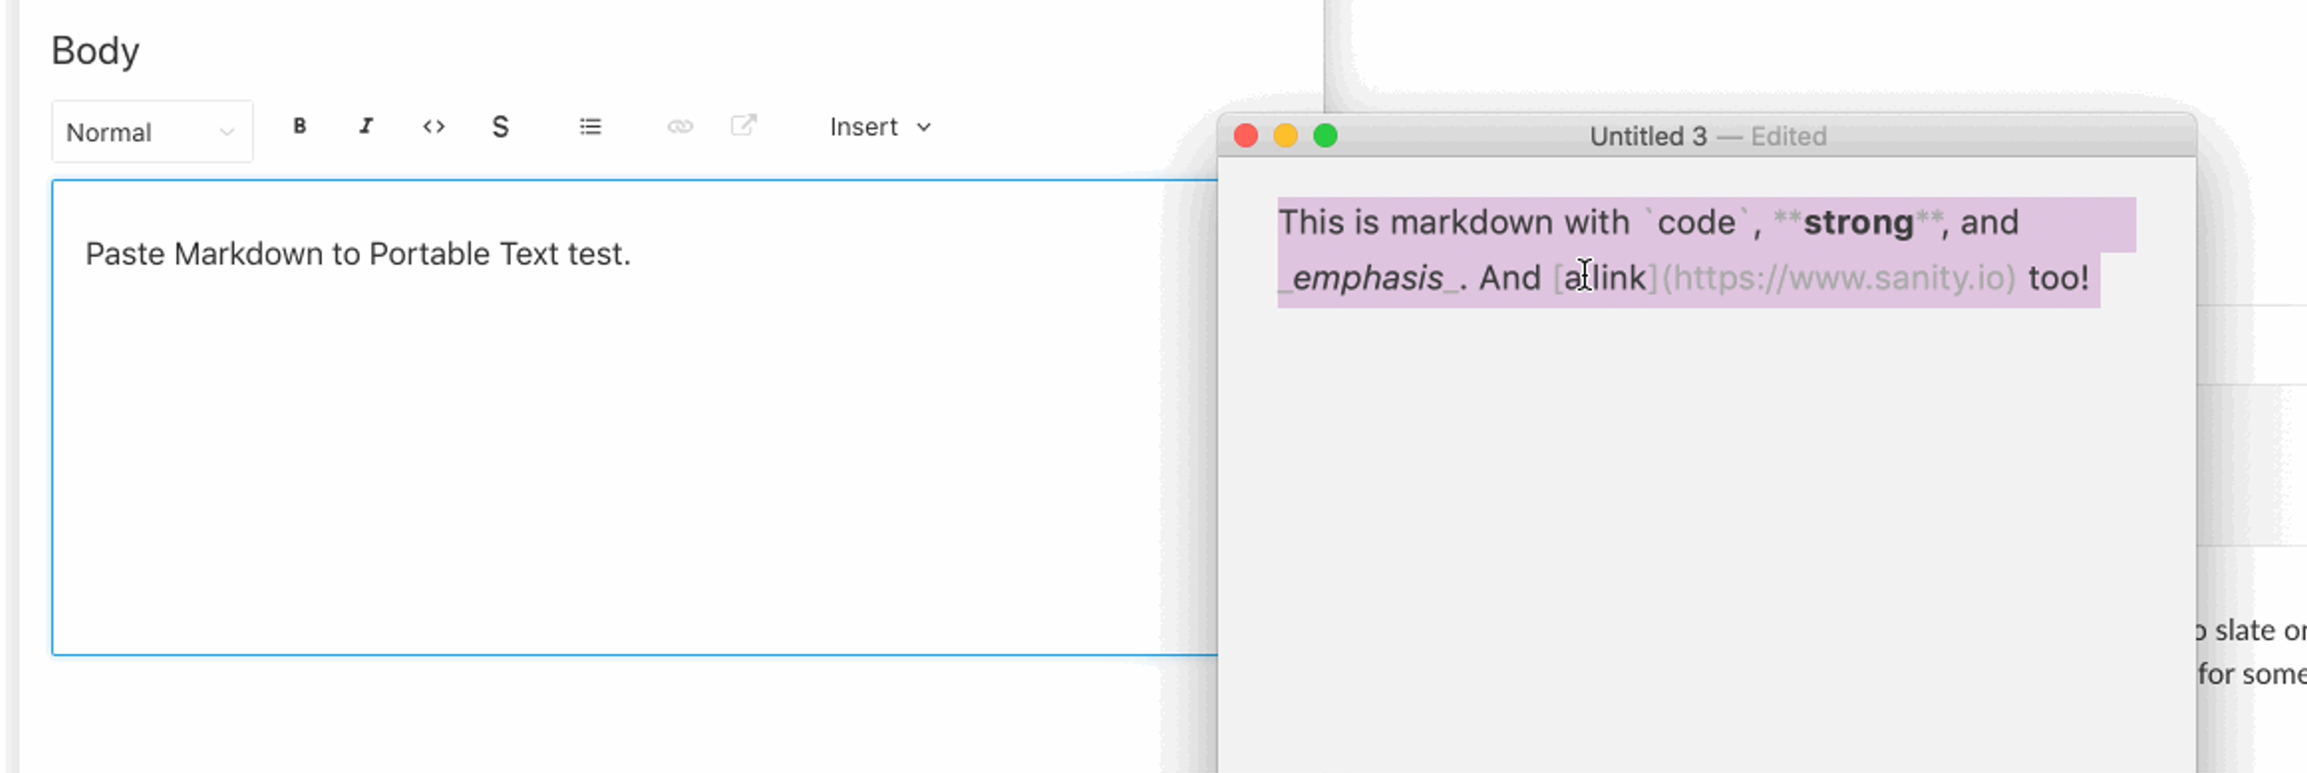This screenshot has width=2307, height=773.
Task: Click the Untitled 3 window title
Action: 1648,136
